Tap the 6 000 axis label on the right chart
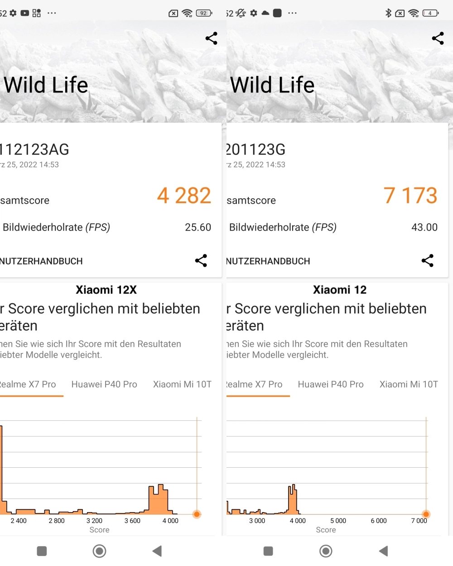The image size is (453, 566). pos(379,521)
